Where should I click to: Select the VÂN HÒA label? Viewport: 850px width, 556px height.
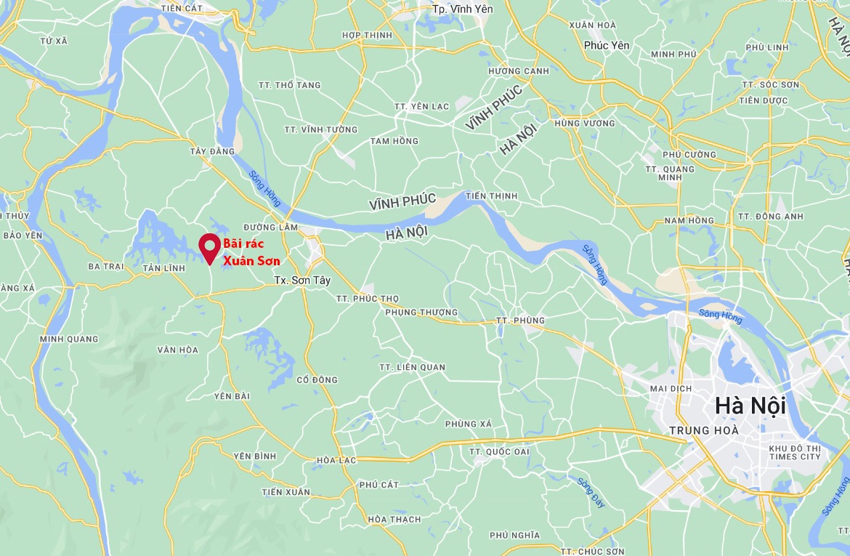(178, 350)
